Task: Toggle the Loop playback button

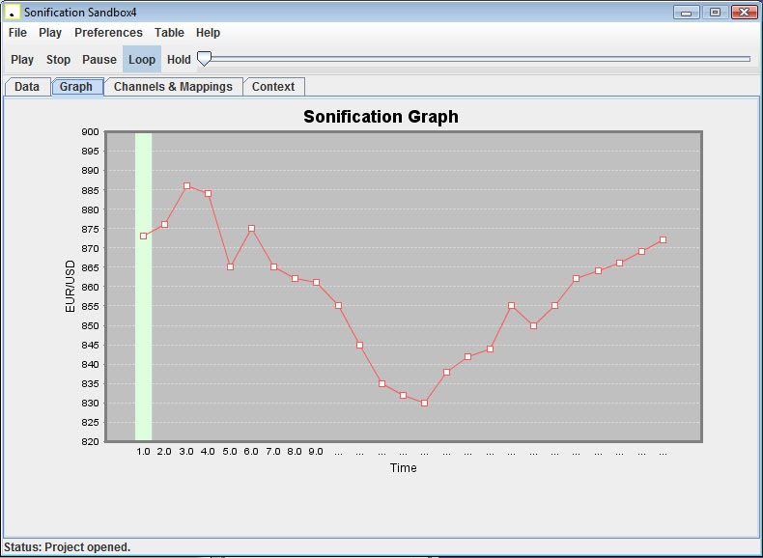Action: [142, 60]
